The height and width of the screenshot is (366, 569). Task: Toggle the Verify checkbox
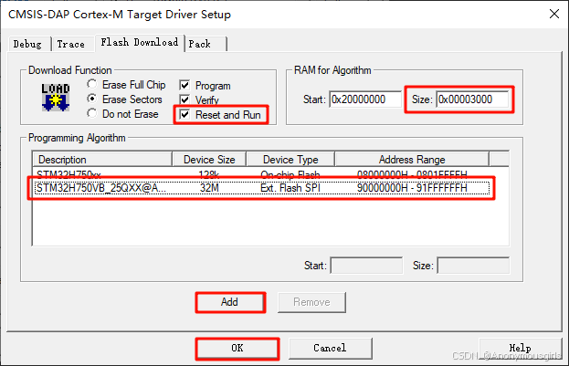coord(184,99)
